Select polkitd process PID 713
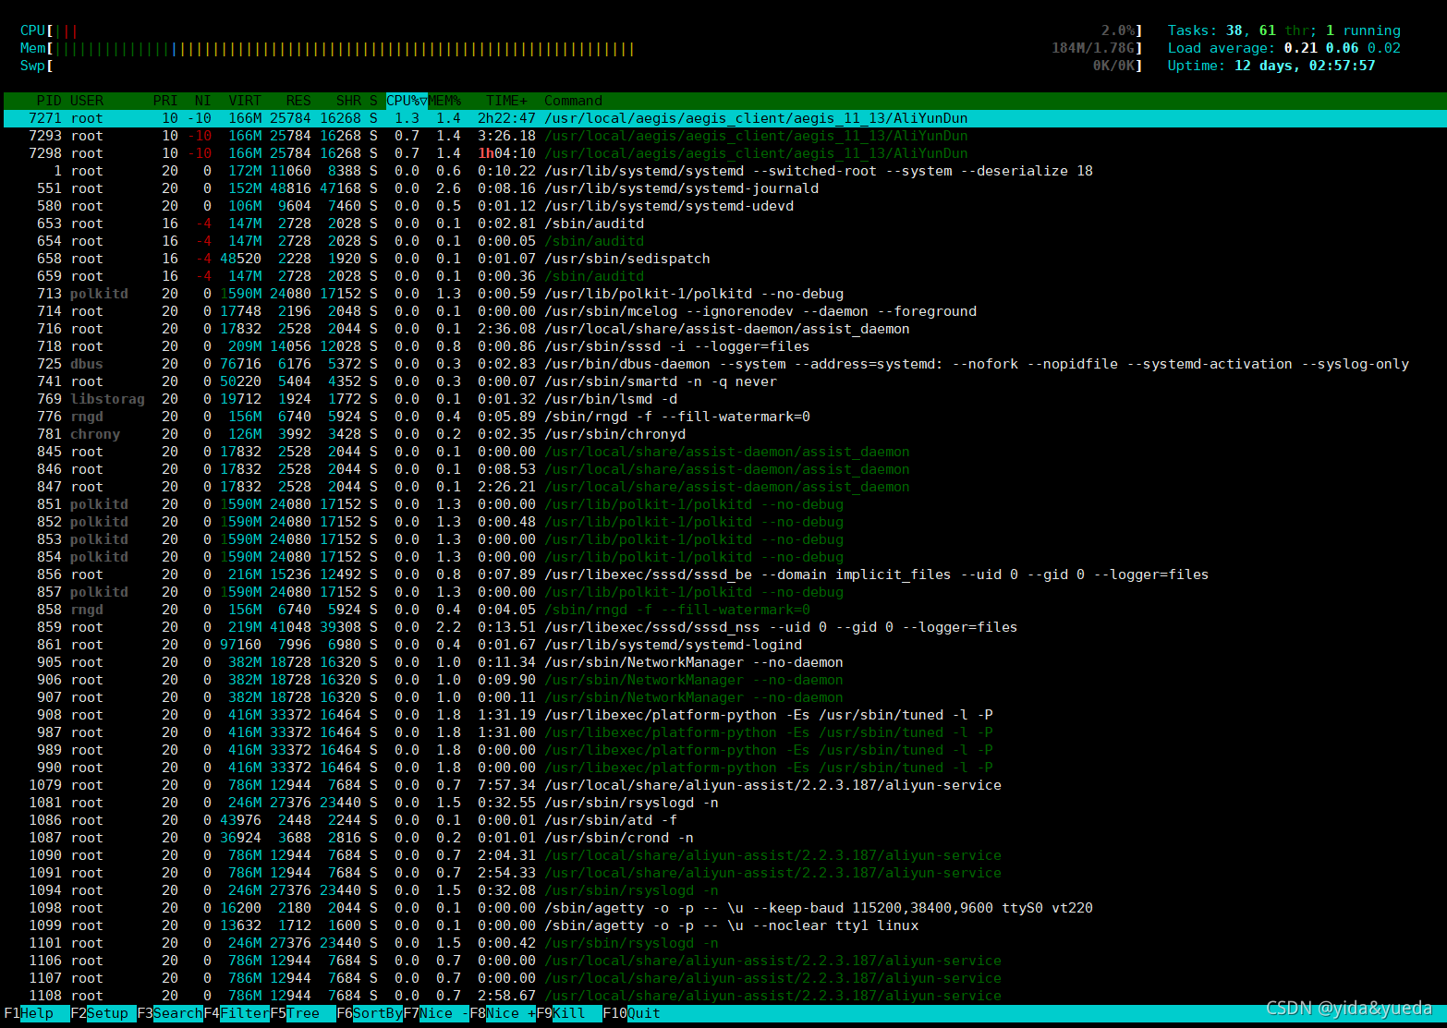This screenshot has height=1028, width=1447. (723, 294)
